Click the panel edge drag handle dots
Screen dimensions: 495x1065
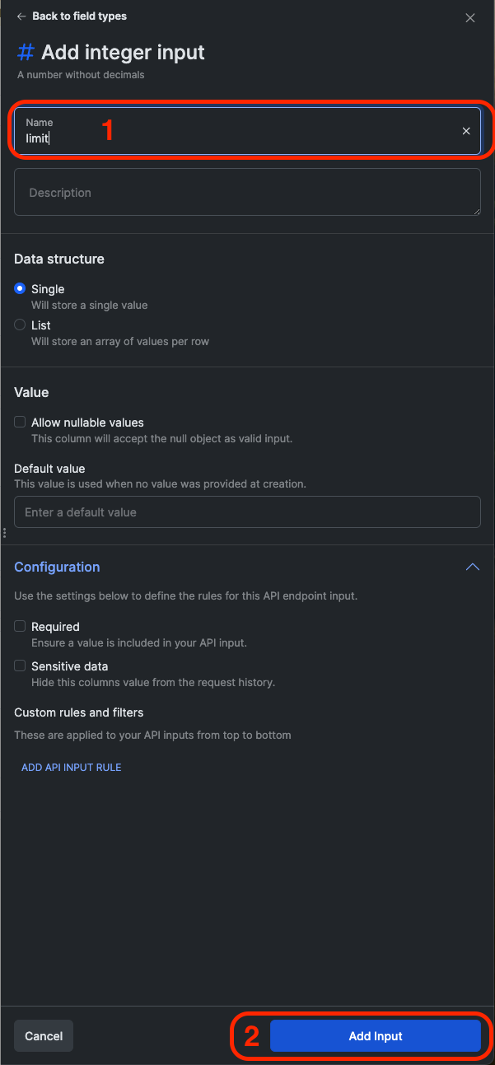[x=4, y=533]
